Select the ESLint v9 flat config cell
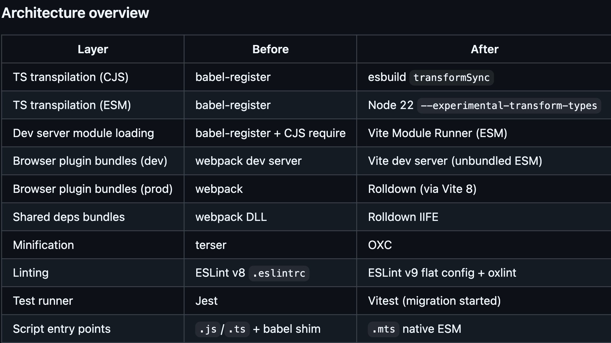This screenshot has width=611, height=343. pos(442,273)
